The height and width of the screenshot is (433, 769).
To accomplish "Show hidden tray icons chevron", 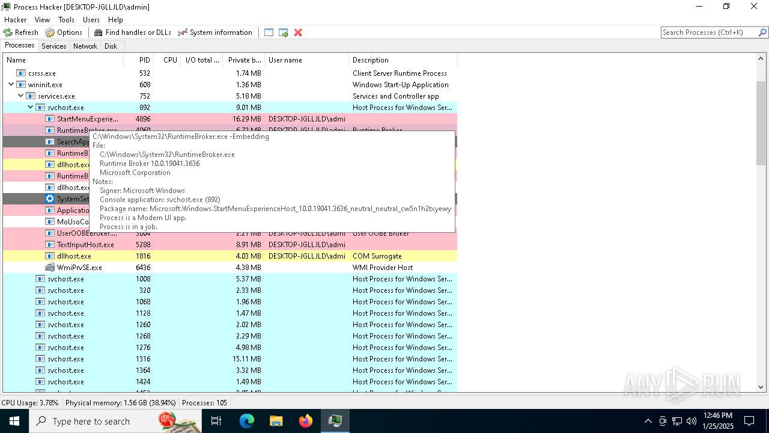I will point(648,421).
